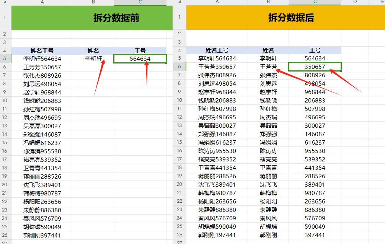Select the 工号 header cell in the 拆分数据前 sheet
Image resolution: width=385 pixels, height=244 pixels.
pos(140,50)
